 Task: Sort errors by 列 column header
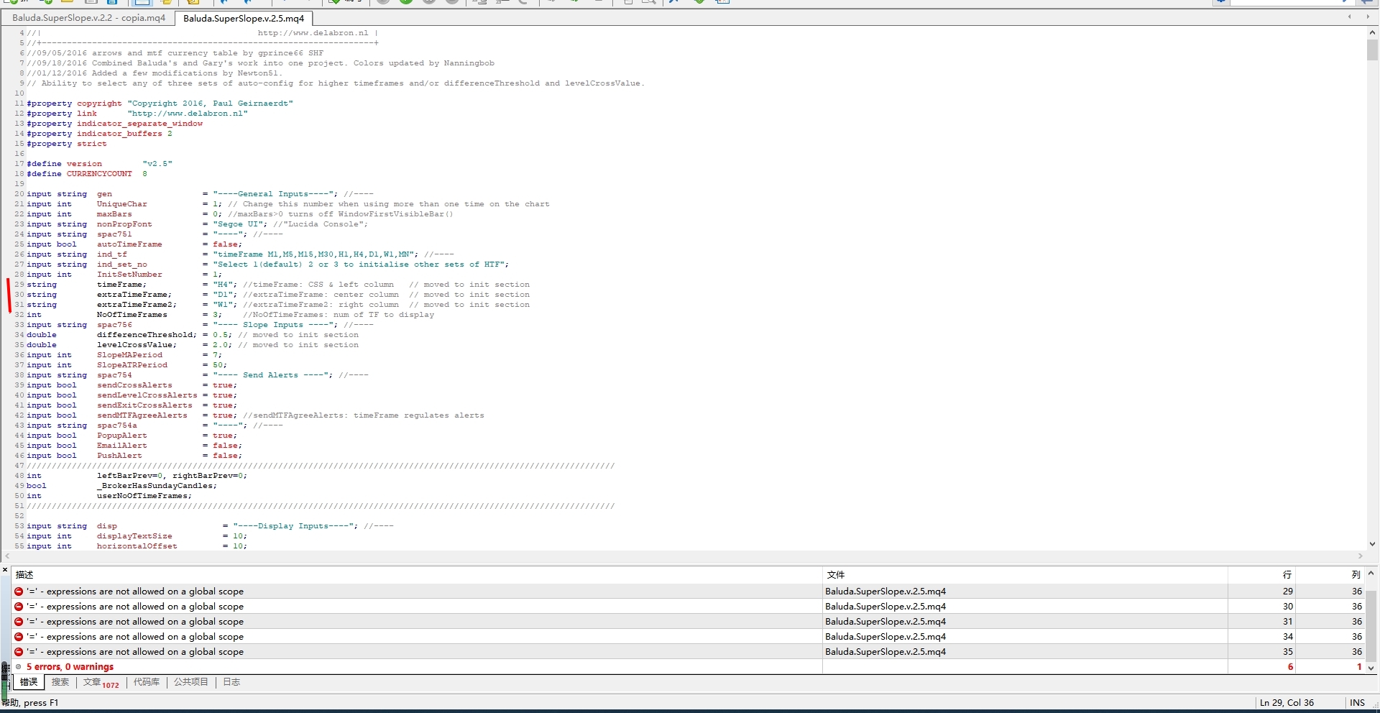(x=1330, y=575)
